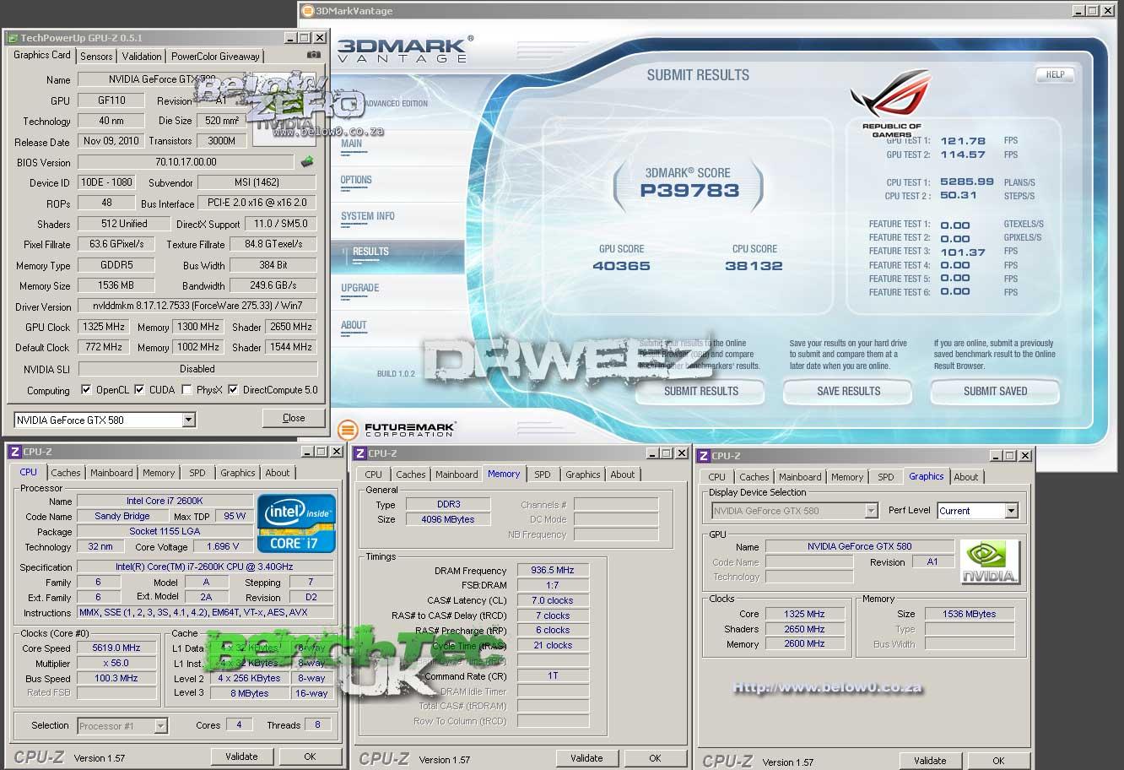Select the Graphics Card tab in GPU-Z
This screenshot has height=770, width=1124.
(x=42, y=55)
